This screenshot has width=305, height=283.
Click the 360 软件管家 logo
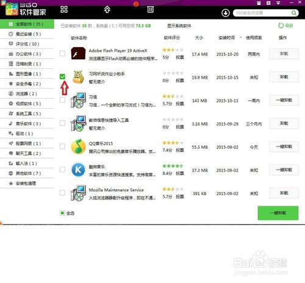[x=26, y=10]
